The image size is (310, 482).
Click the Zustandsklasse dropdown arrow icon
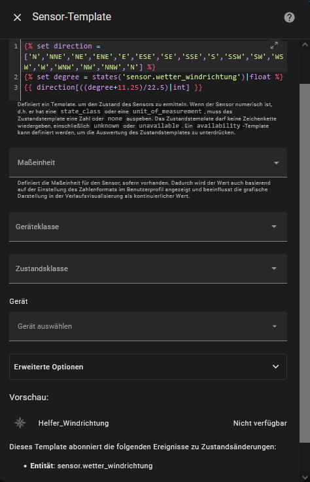[274, 269]
